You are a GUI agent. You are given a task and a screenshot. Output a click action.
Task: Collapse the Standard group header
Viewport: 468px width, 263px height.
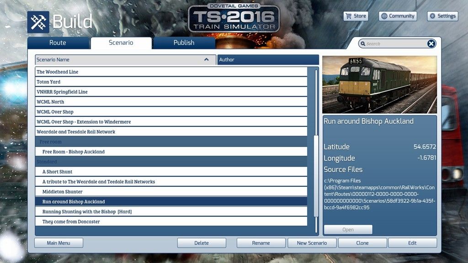171,162
